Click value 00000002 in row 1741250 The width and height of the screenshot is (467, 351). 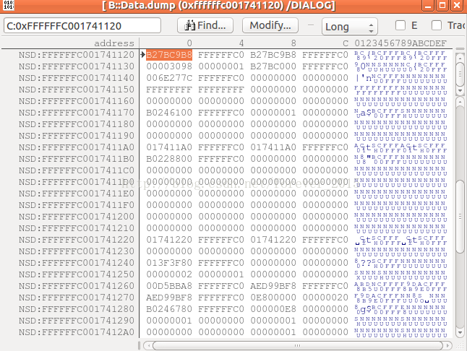(x=169, y=274)
